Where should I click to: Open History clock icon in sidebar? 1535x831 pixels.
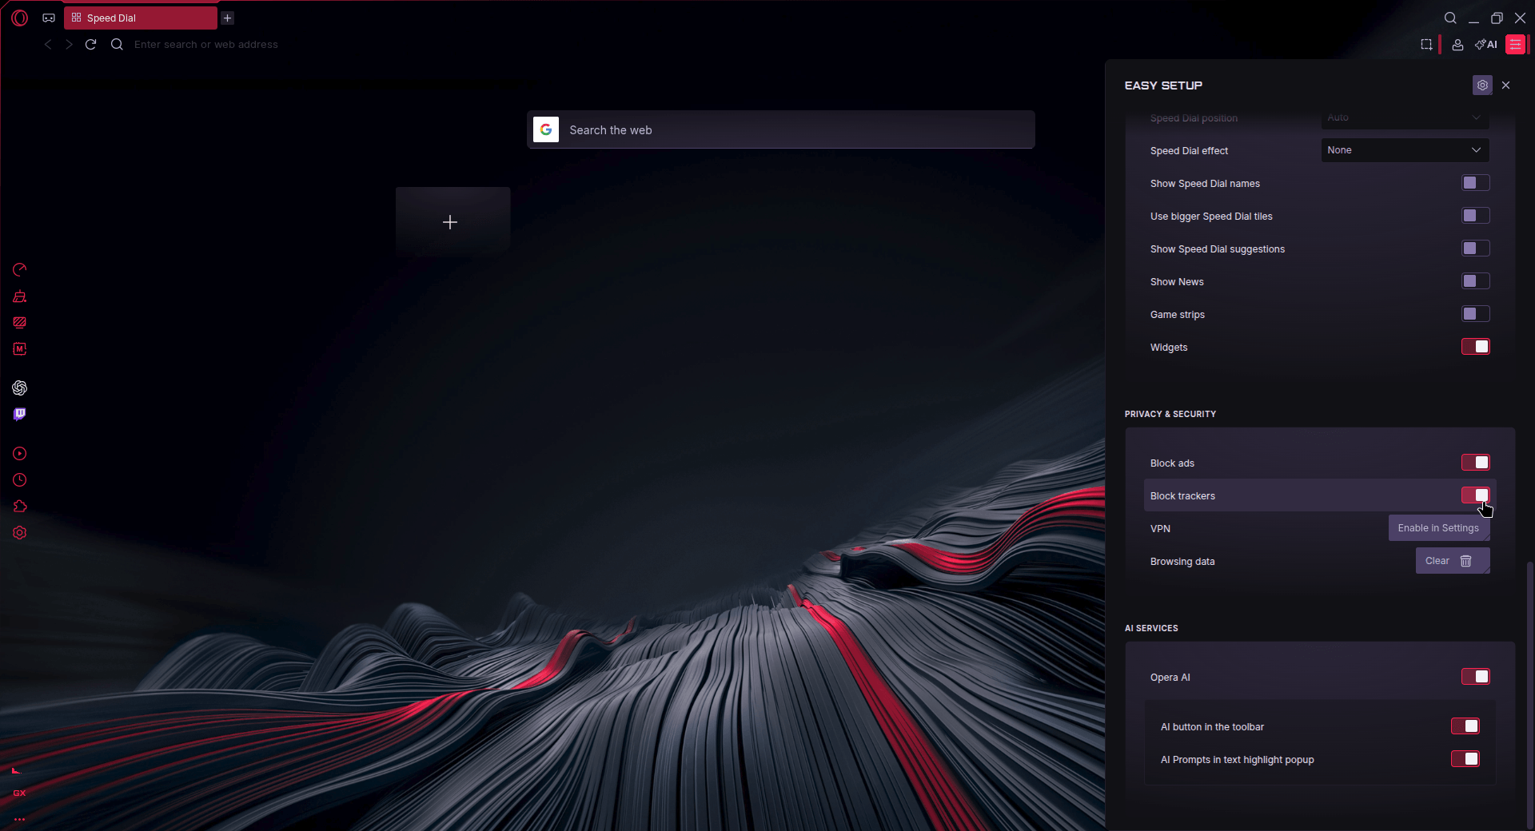coord(20,480)
